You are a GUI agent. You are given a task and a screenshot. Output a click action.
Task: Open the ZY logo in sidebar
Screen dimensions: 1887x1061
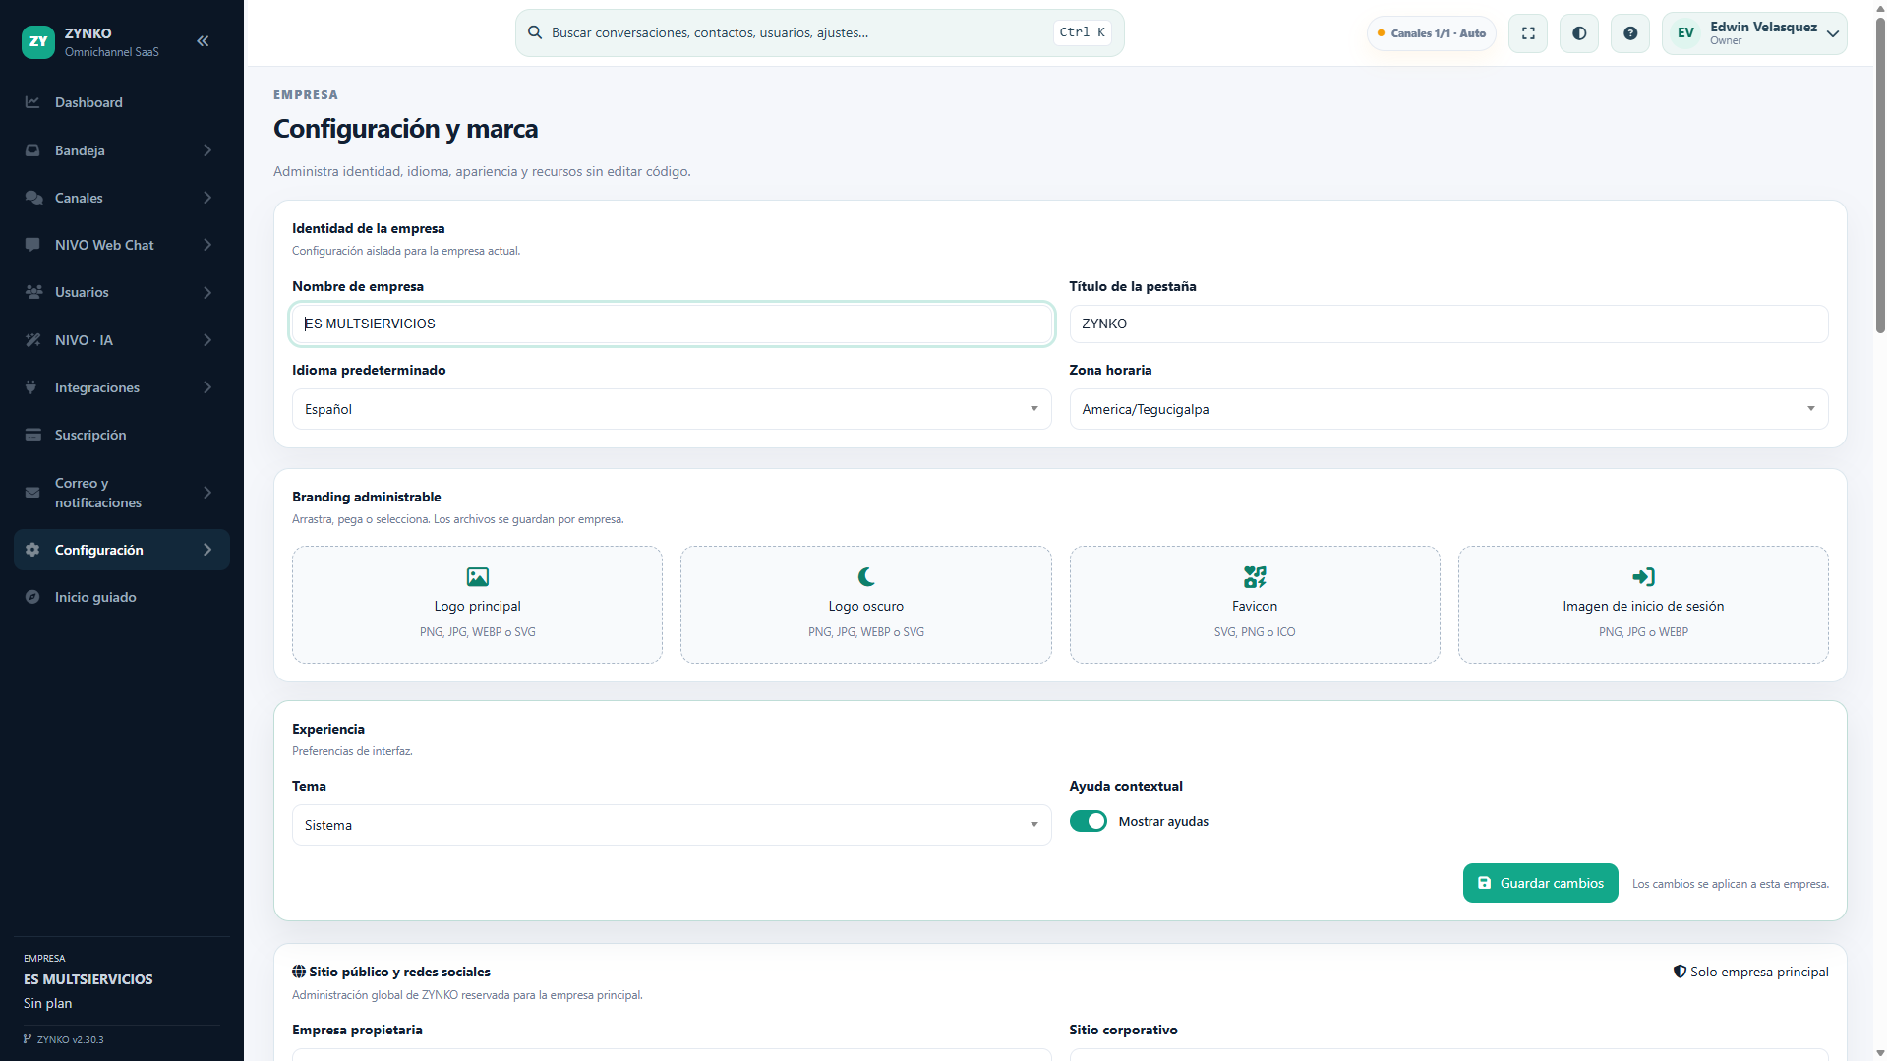pos(38,41)
